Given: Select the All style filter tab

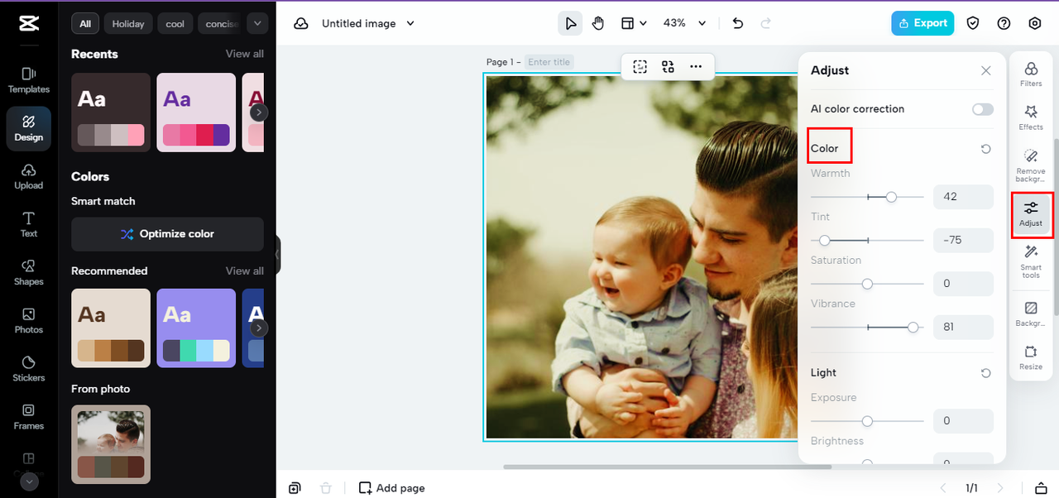Looking at the screenshot, I should click(x=85, y=24).
